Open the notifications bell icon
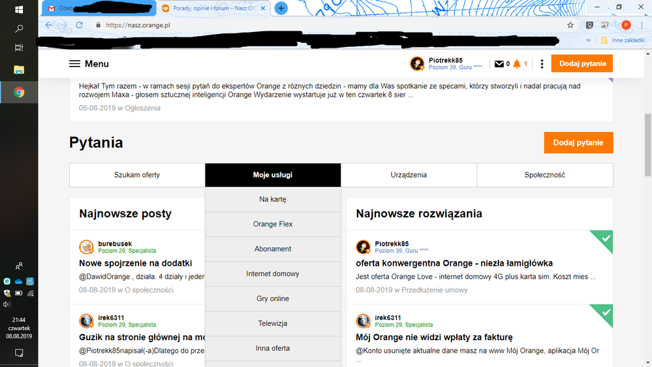Screen dimensions: 652x367 point(517,64)
